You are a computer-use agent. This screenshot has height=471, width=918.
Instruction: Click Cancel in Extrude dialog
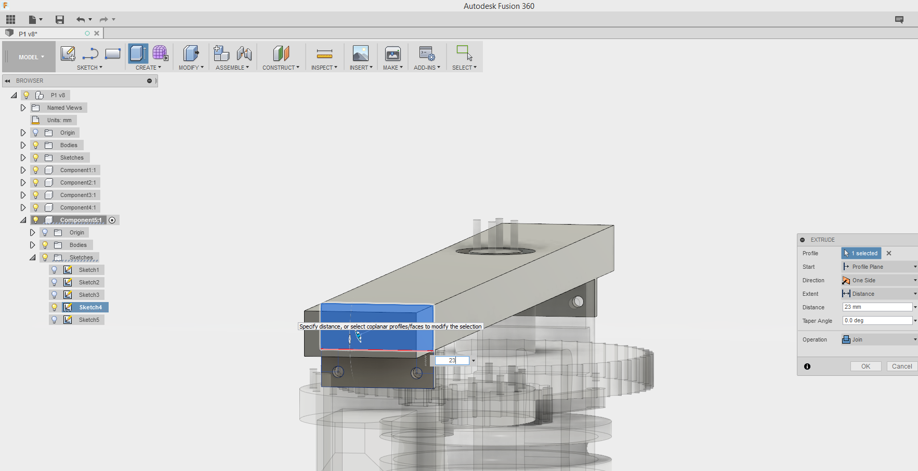tap(902, 367)
